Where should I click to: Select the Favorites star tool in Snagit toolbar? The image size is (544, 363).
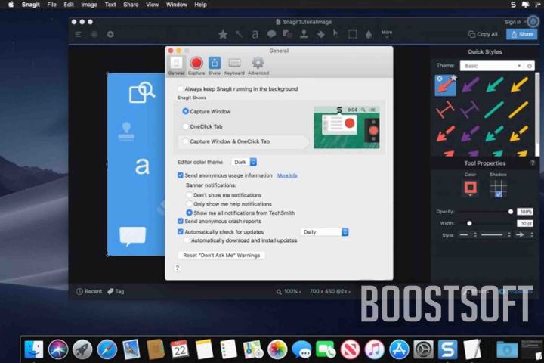pyautogui.click(x=223, y=34)
